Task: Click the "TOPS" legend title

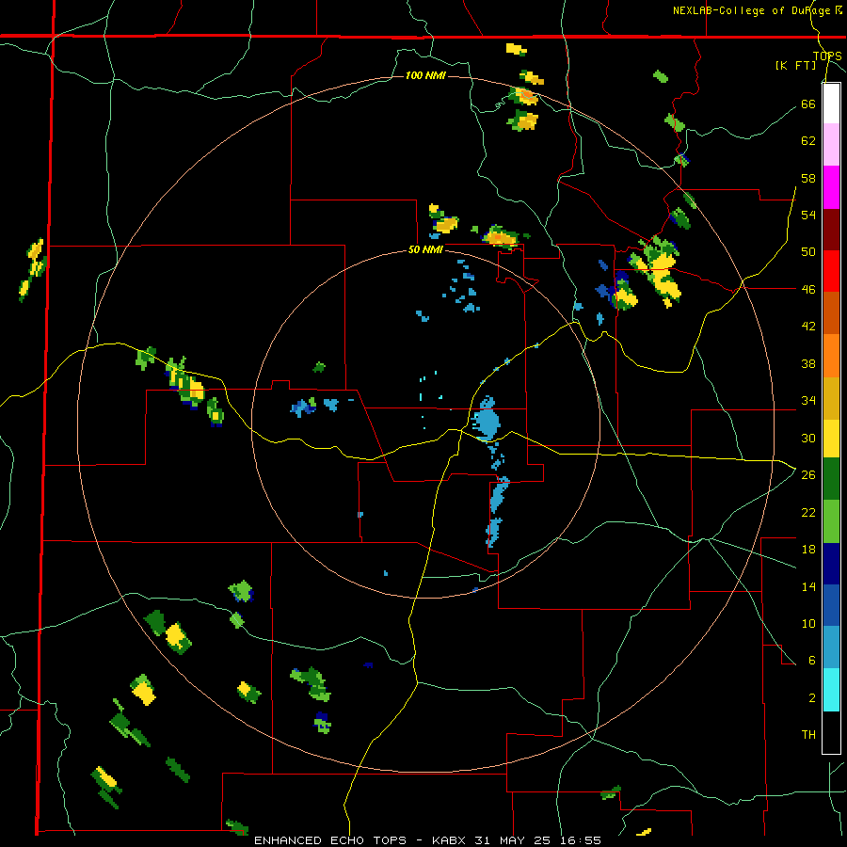Action: point(827,56)
